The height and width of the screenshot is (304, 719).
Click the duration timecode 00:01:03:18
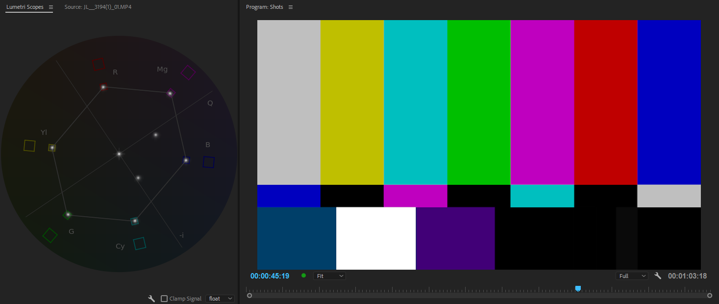tap(687, 276)
